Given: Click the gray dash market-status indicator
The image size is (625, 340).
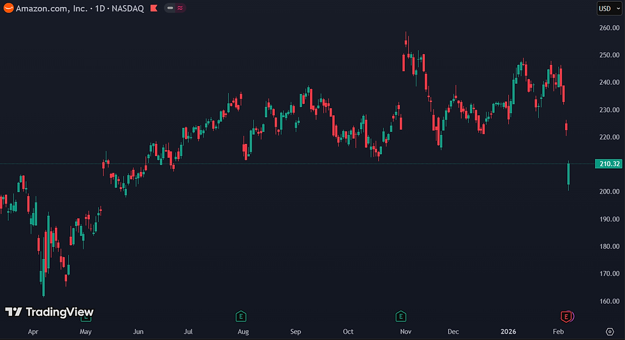Looking at the screenshot, I should [170, 8].
